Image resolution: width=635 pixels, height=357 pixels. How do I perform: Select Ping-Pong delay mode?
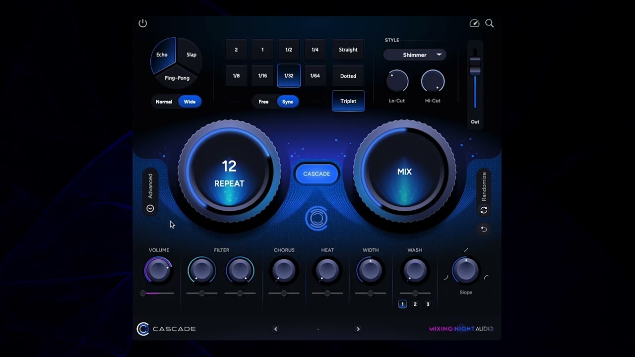click(177, 78)
